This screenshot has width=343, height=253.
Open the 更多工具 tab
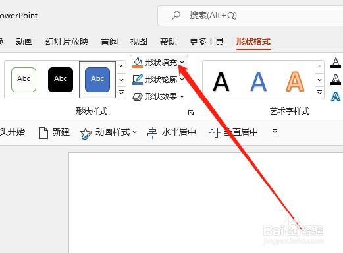pyautogui.click(x=207, y=42)
